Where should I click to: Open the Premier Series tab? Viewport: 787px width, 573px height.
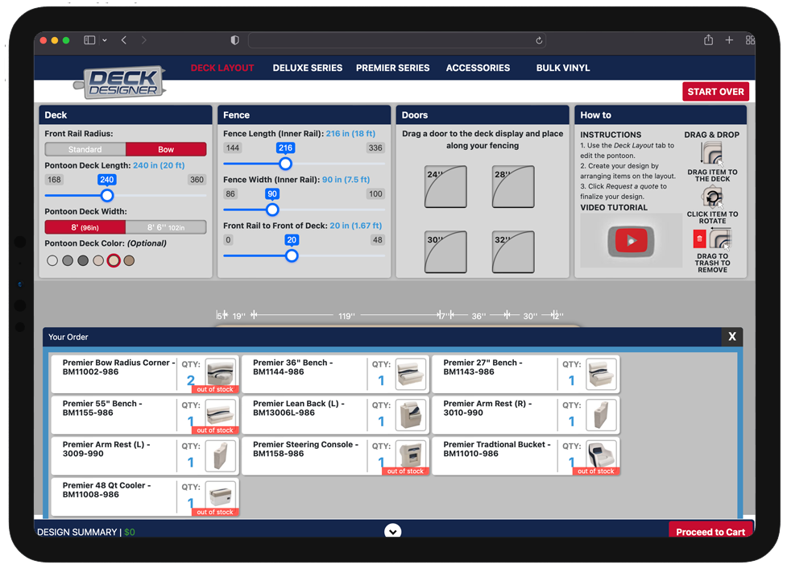click(392, 68)
